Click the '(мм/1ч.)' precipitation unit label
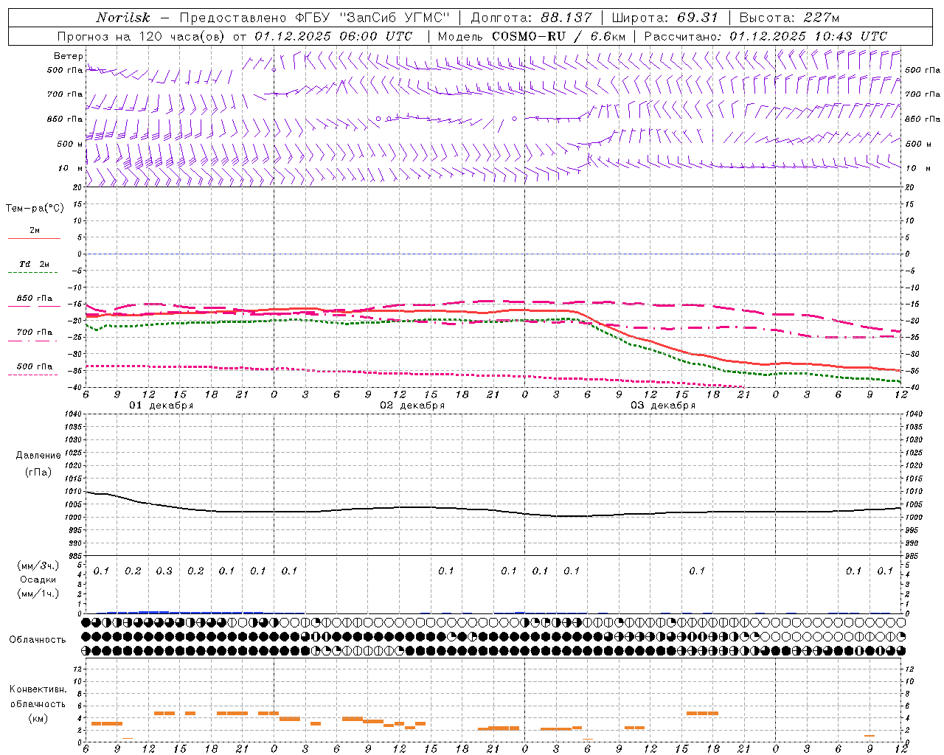Screen dimensions: 944x755 38,593
